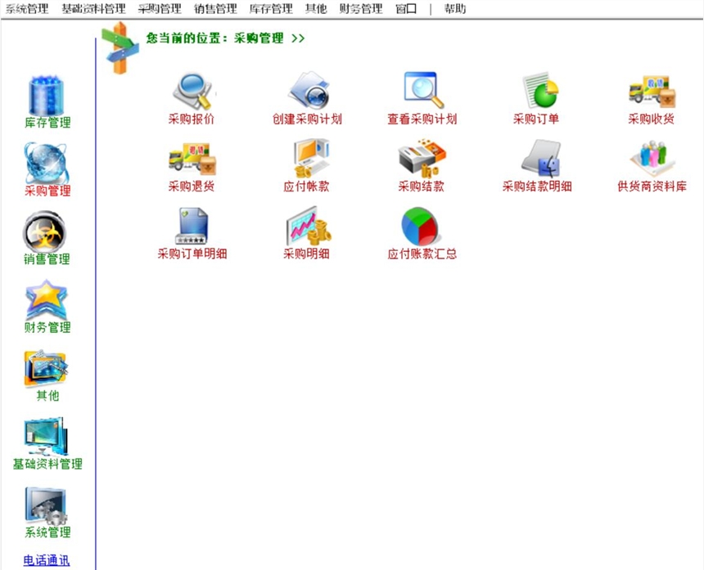Click 基础资料管理 label in sidebar
This screenshot has height=570, width=704.
coord(47,464)
